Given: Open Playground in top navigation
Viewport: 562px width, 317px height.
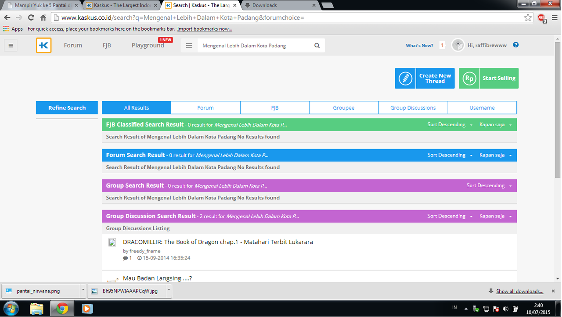Looking at the screenshot, I should (148, 45).
